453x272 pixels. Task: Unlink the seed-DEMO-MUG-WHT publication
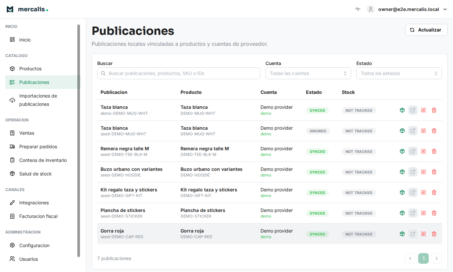[423, 131]
